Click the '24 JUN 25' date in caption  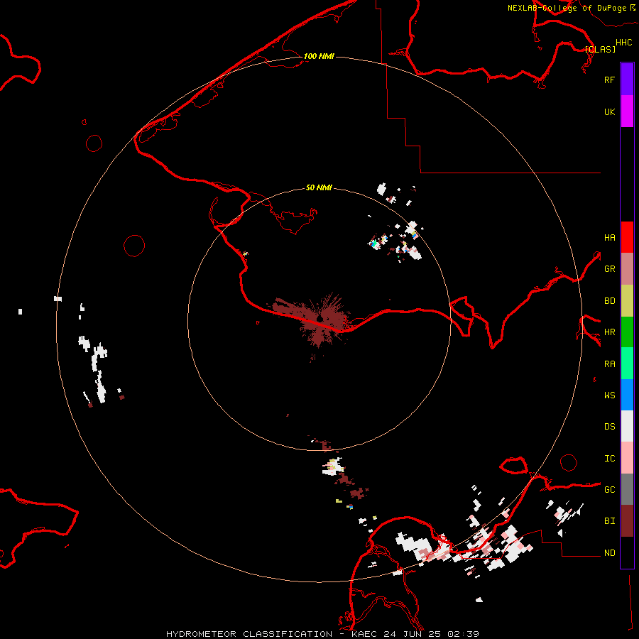click(412, 634)
